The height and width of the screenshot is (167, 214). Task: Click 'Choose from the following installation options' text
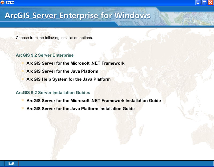click(54, 38)
